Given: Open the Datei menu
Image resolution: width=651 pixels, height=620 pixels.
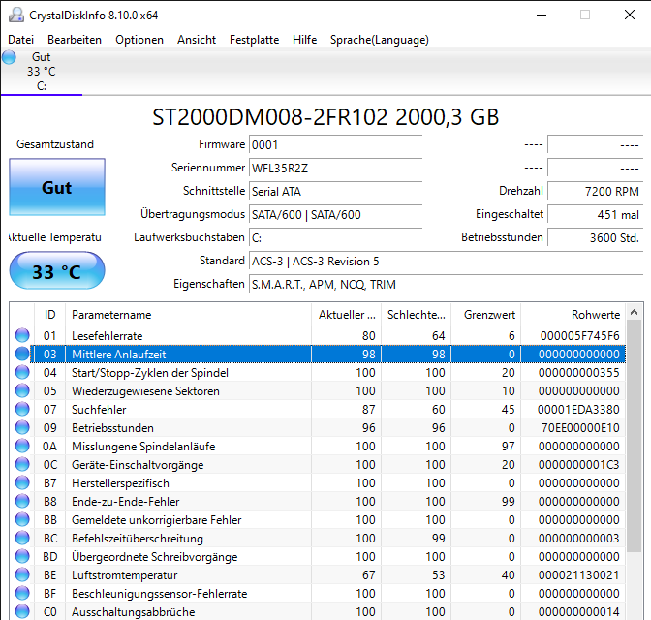Looking at the screenshot, I should [20, 40].
